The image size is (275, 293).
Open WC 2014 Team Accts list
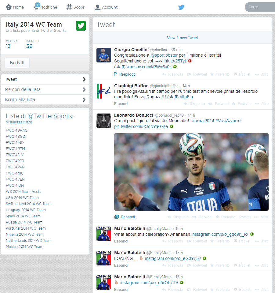(24, 192)
